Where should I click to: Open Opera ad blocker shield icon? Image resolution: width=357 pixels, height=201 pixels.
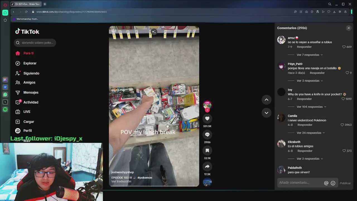[x=312, y=12]
